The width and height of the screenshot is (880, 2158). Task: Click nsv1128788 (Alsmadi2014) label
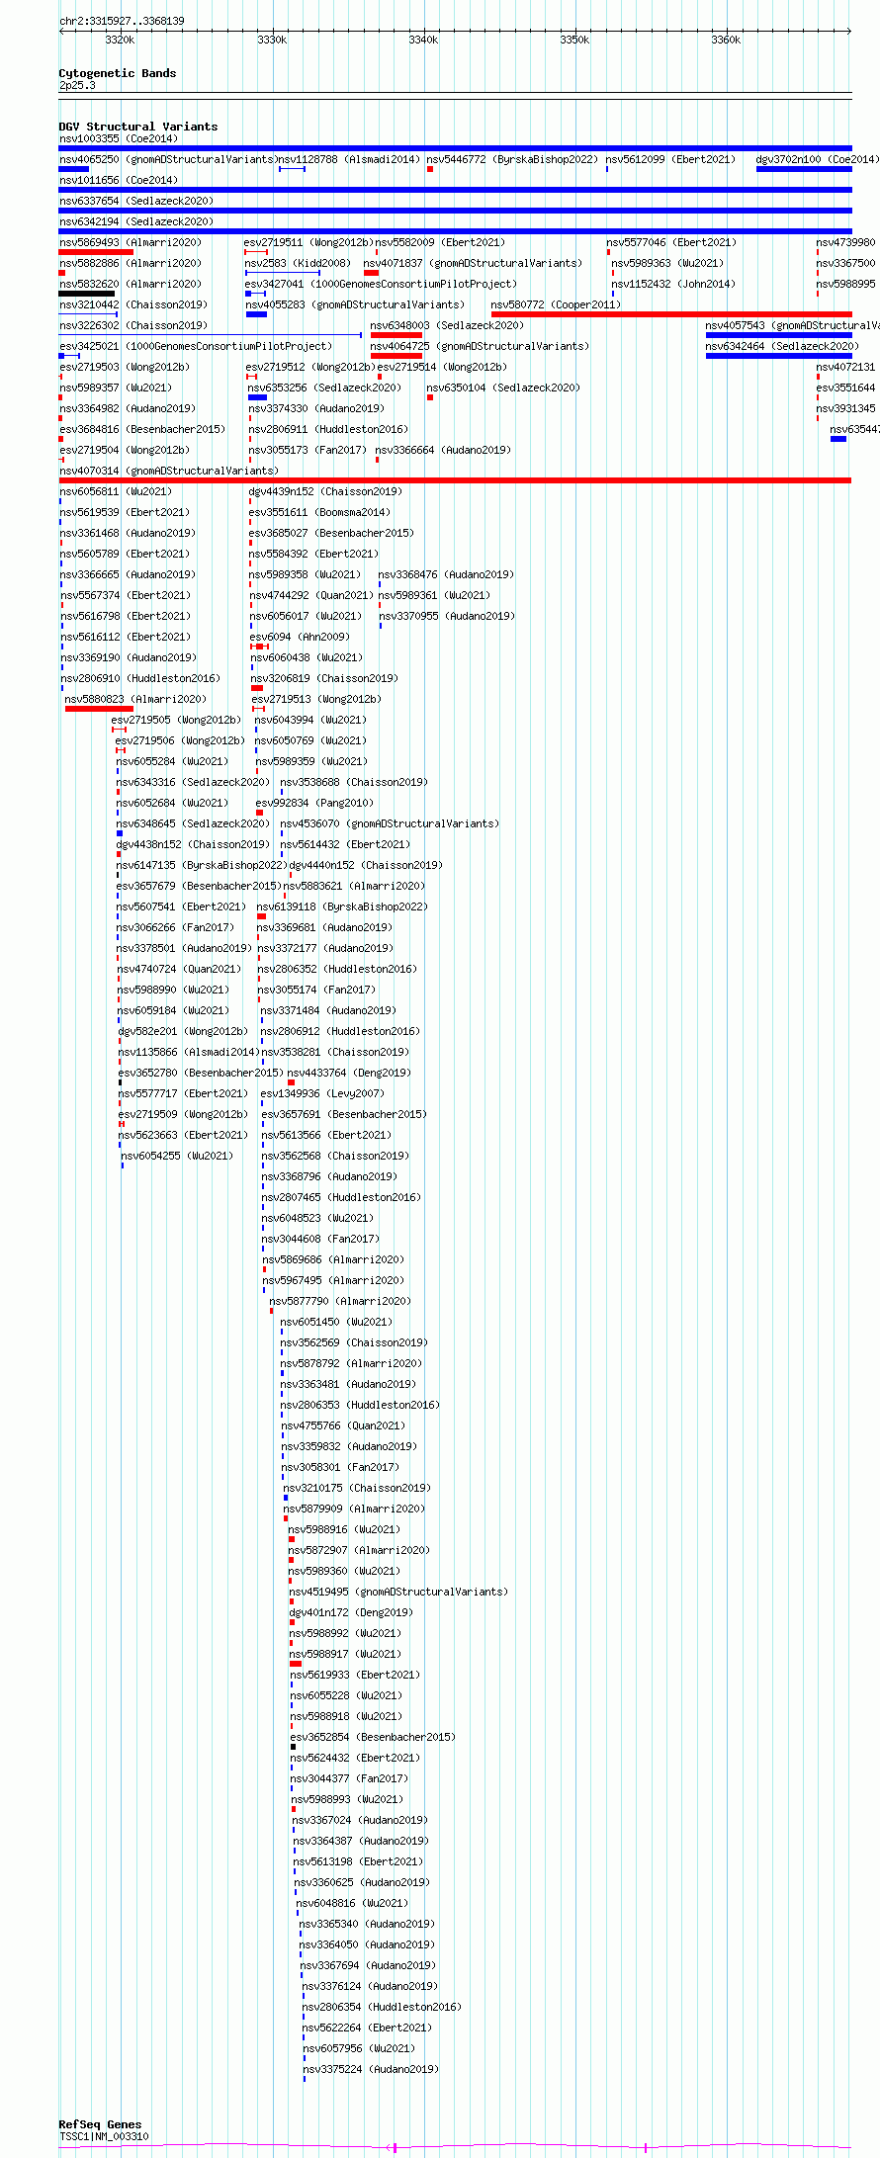coord(348,159)
